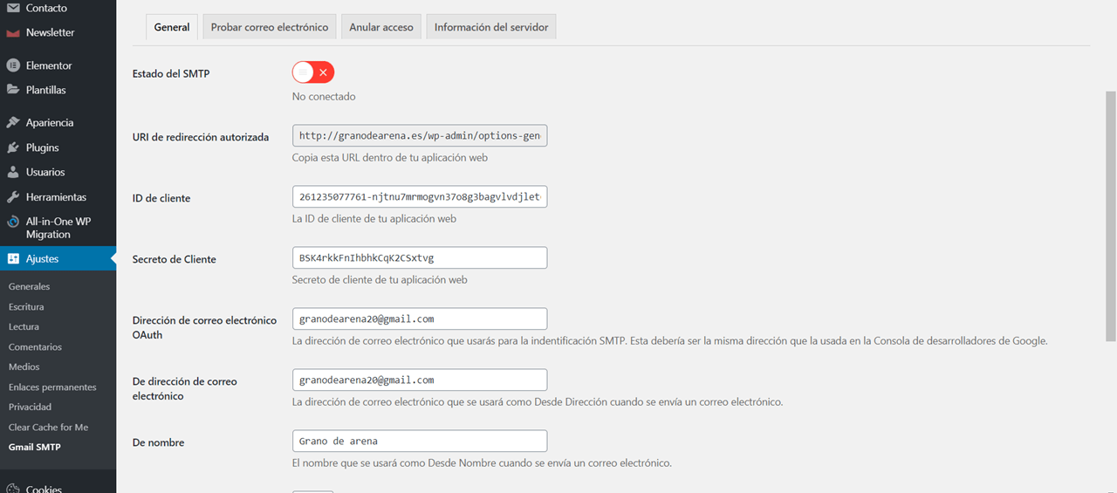Click the Cookies sidebar icon
Image resolution: width=1117 pixels, height=493 pixels.
tap(13, 489)
